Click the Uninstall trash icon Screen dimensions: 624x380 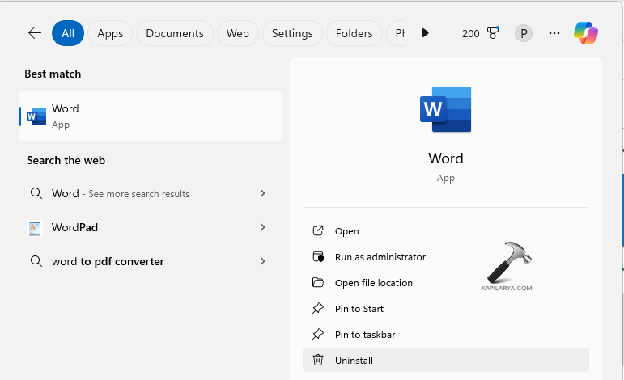tap(318, 361)
